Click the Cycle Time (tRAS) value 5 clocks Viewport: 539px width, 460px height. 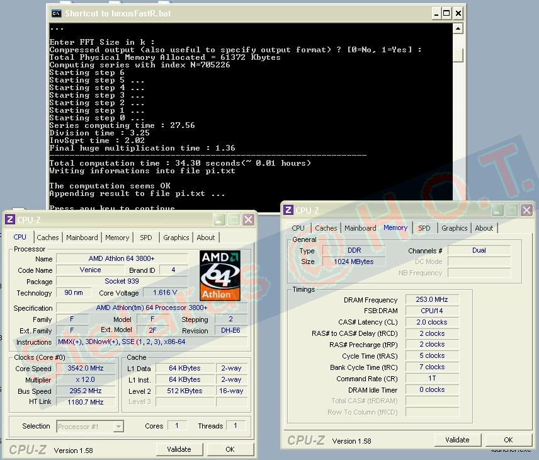(432, 355)
